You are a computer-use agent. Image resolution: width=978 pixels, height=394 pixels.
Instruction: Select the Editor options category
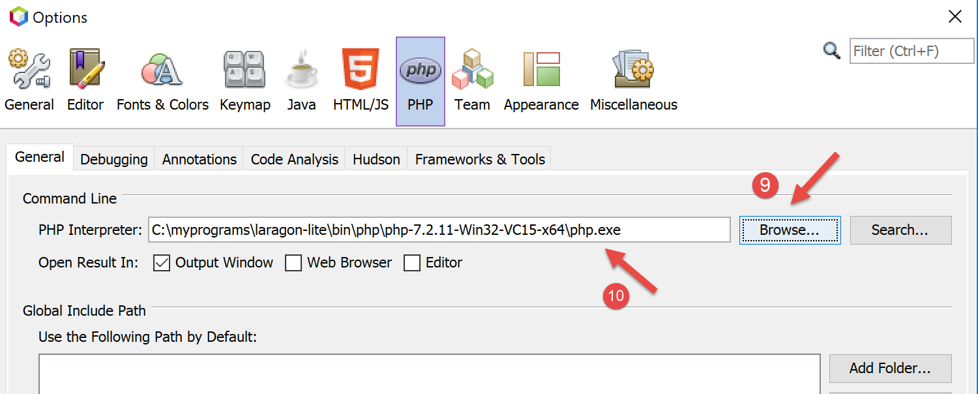click(x=85, y=80)
